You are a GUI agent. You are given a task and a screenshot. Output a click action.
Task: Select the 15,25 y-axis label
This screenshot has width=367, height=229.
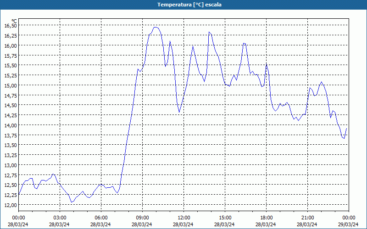pyautogui.click(x=11, y=76)
